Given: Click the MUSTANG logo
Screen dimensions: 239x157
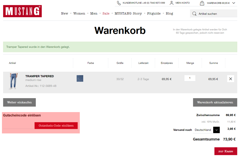Looking at the screenshot, I should pyautogui.click(x=22, y=11).
